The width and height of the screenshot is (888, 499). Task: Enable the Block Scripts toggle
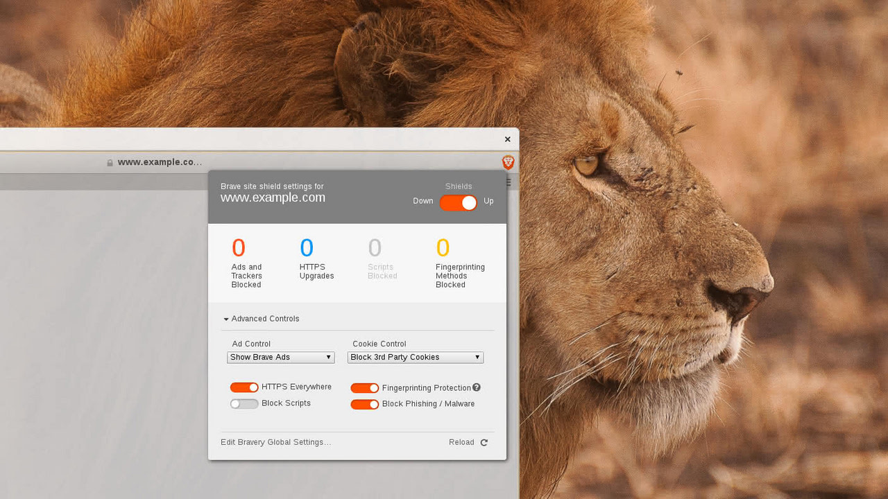coord(244,403)
